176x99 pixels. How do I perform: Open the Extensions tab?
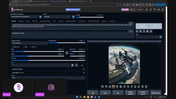pyautogui.click(x=112, y=21)
